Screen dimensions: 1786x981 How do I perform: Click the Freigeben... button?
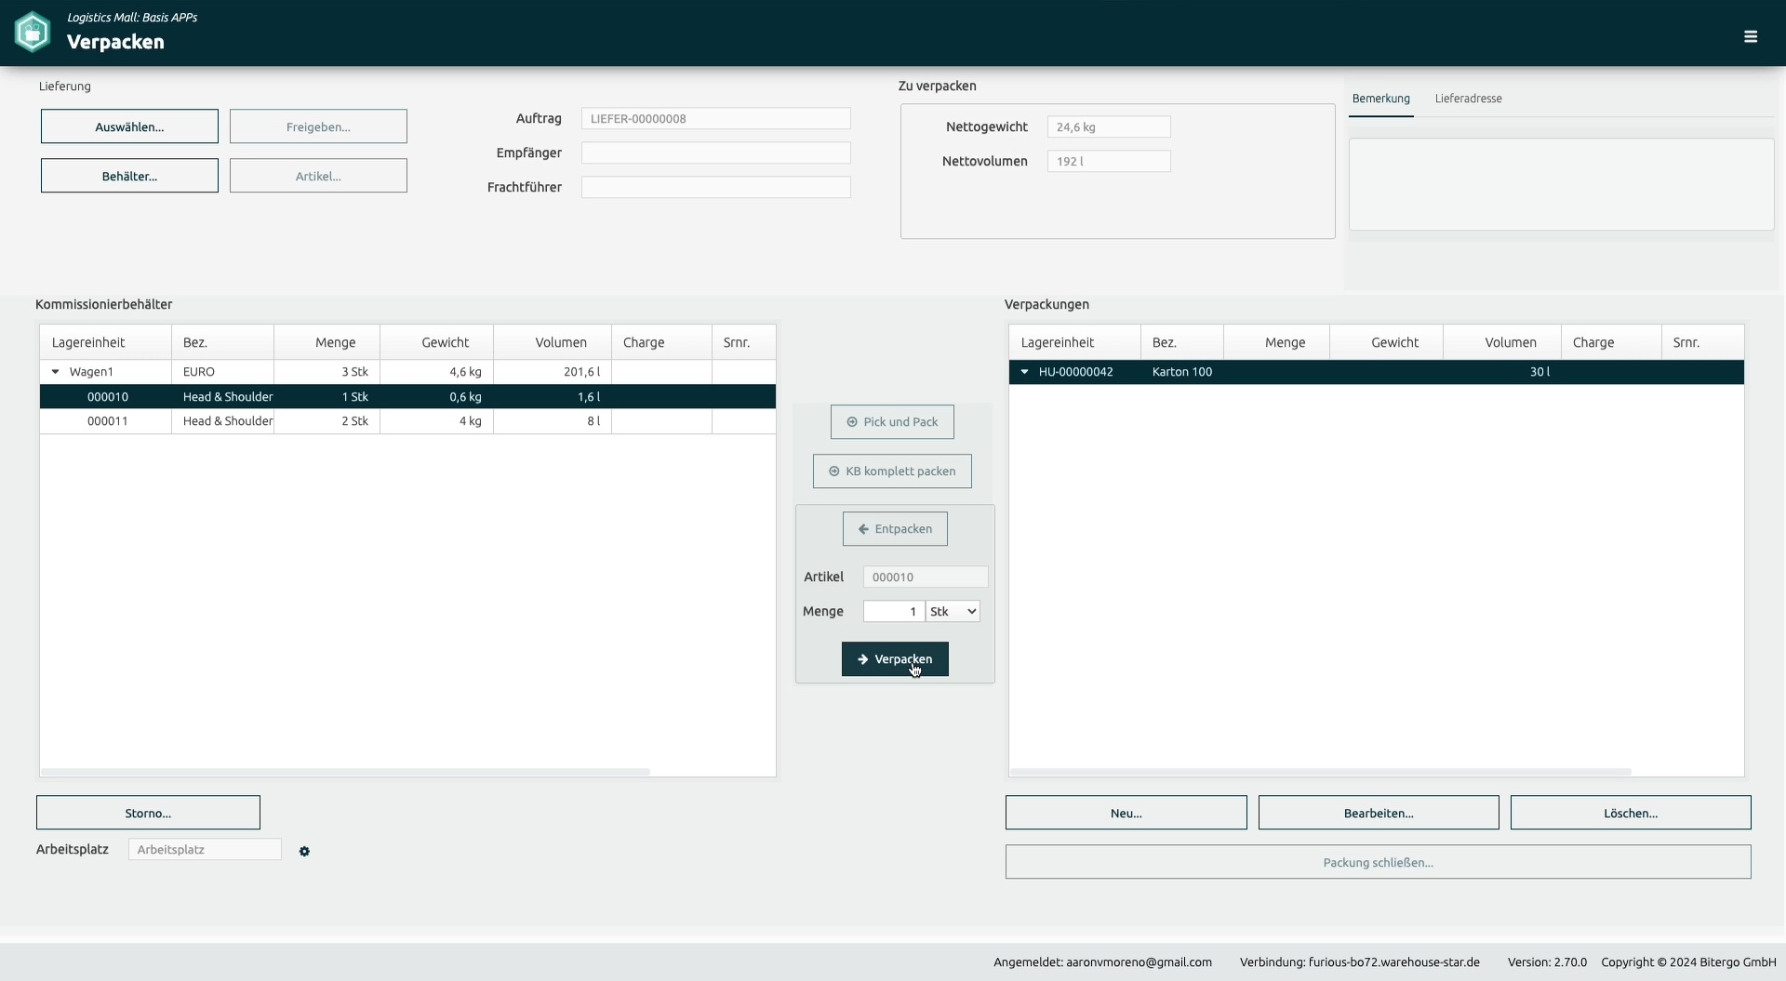click(x=318, y=126)
